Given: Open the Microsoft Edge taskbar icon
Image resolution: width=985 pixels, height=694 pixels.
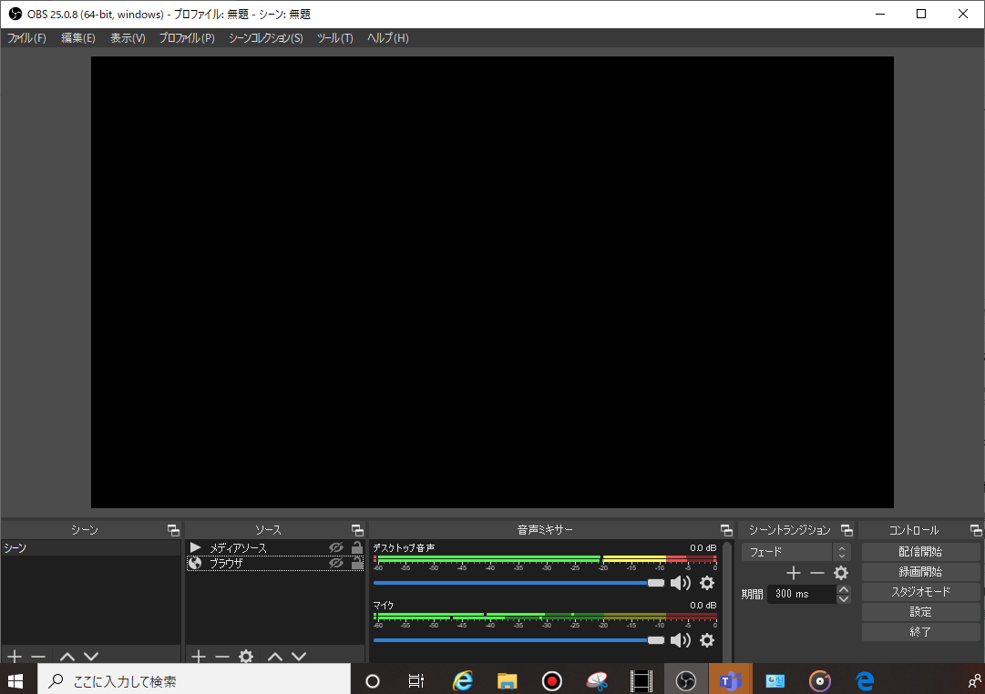Looking at the screenshot, I should pos(865,681).
